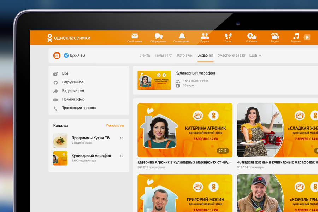Click the subscribers people icon
Viewport: 318px width, 212px height.
point(178,81)
